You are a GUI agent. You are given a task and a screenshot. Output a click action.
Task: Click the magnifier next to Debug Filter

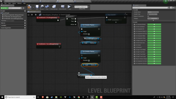pyautogui.click(x=89, y=7)
